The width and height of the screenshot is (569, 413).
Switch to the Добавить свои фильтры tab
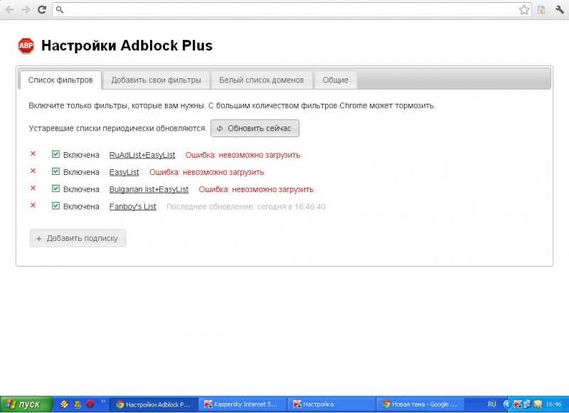tap(156, 80)
